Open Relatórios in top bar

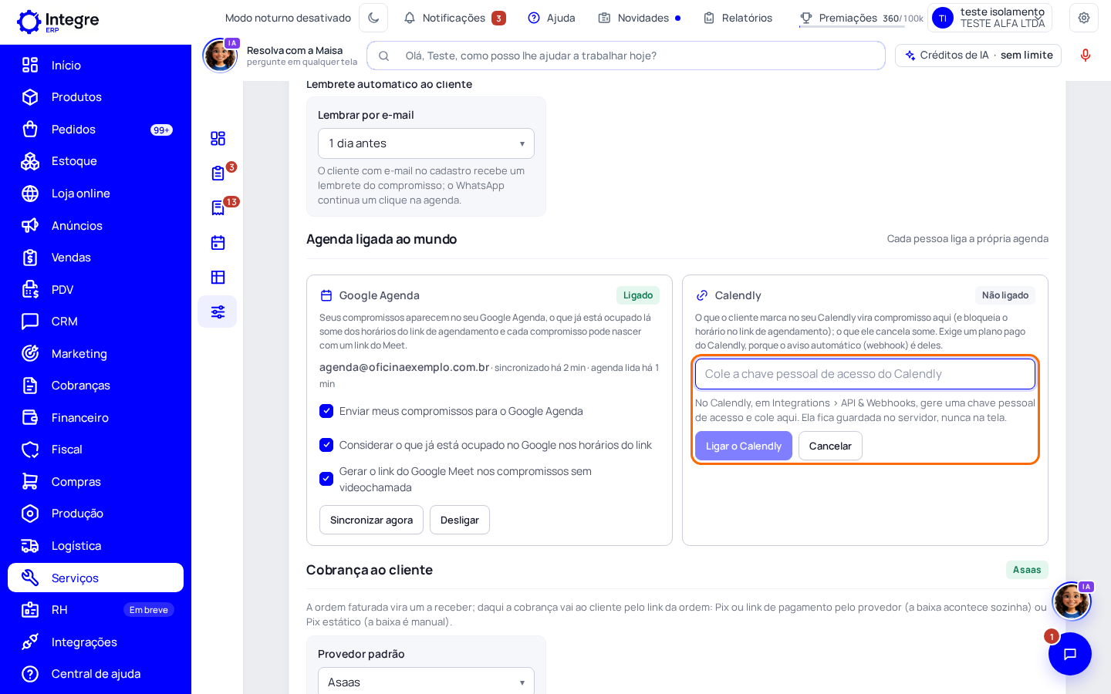[738, 18]
